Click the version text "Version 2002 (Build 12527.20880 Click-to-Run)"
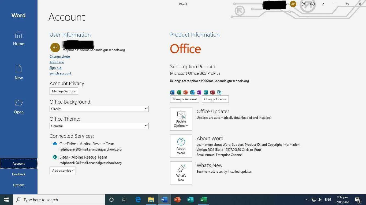 229,150
